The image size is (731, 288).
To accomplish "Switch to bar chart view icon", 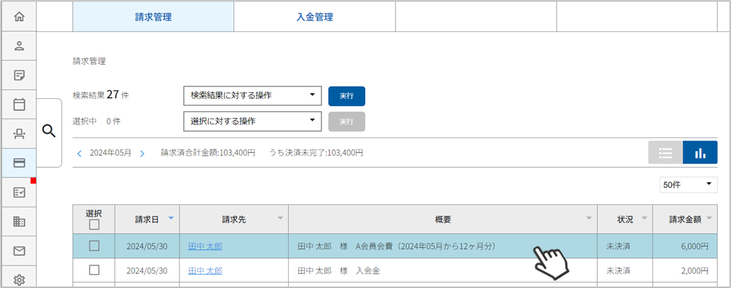I will [700, 153].
